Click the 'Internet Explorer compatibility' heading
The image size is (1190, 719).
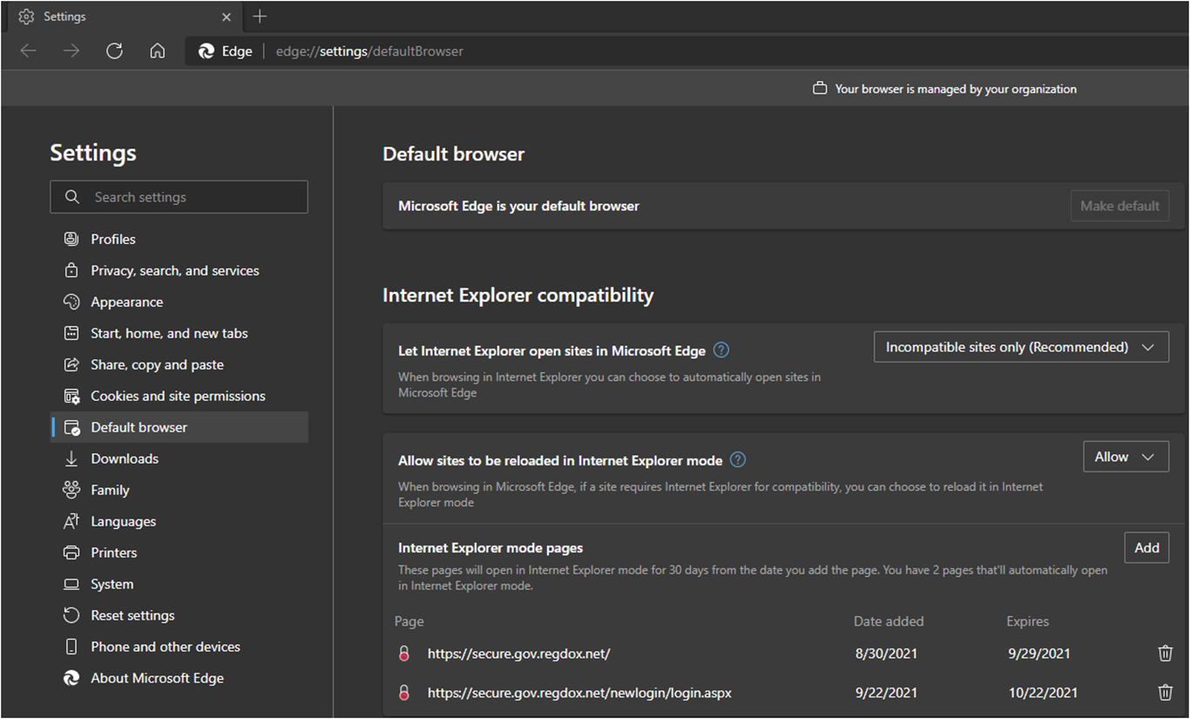518,295
